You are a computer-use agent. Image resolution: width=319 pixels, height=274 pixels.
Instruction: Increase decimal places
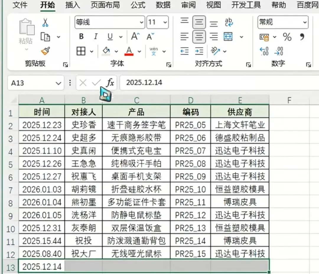(x=264, y=51)
